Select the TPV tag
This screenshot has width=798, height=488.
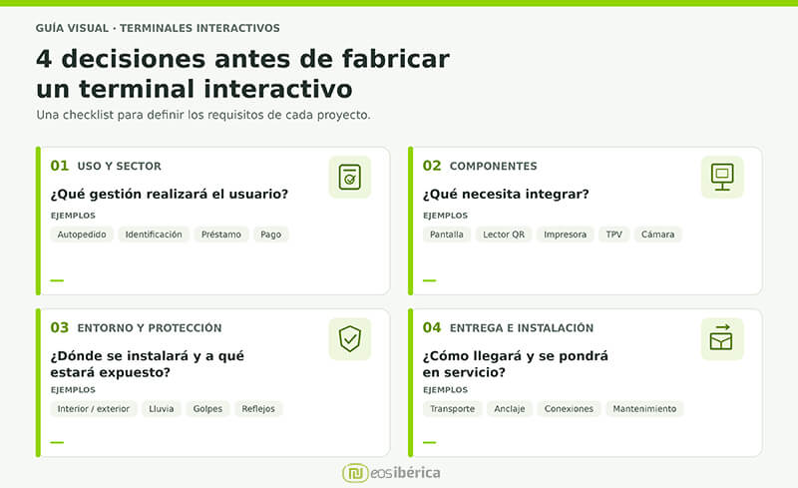613,235
